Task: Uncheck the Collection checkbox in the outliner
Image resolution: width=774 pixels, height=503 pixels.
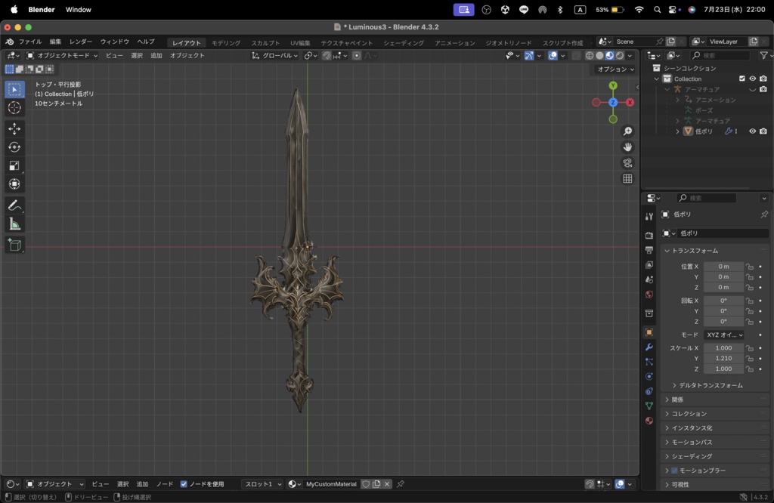Action: pos(741,79)
